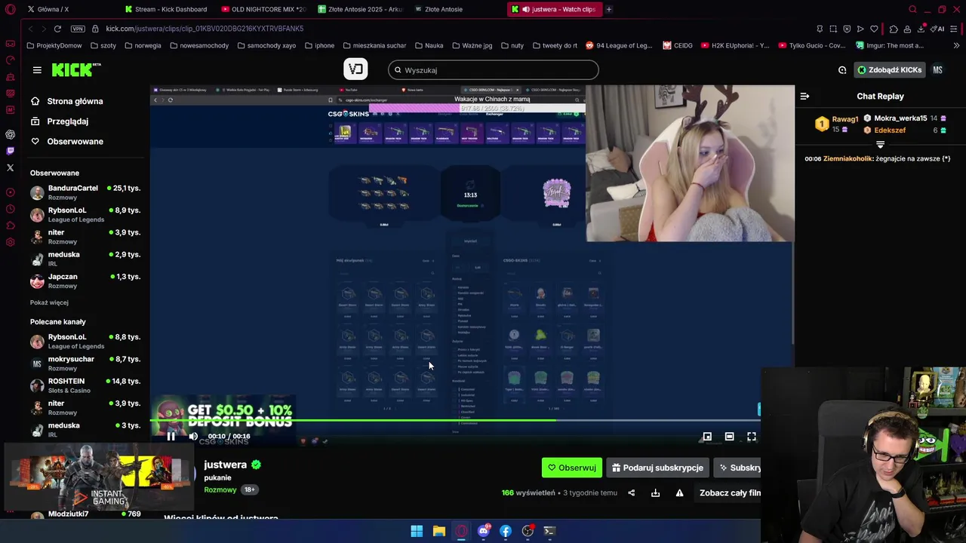This screenshot has height=543, width=966.
Task: Open CEIDG bookmark
Action: click(678, 45)
